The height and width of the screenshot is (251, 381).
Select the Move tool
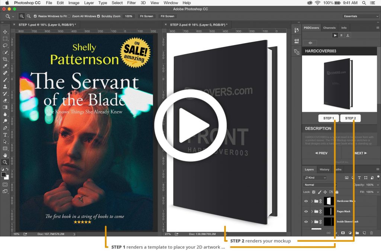[5, 32]
